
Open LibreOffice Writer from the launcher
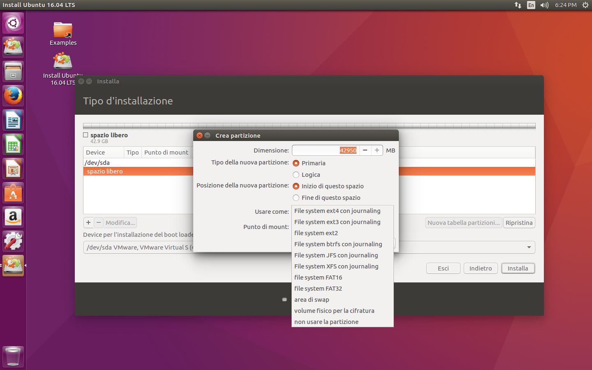13,120
